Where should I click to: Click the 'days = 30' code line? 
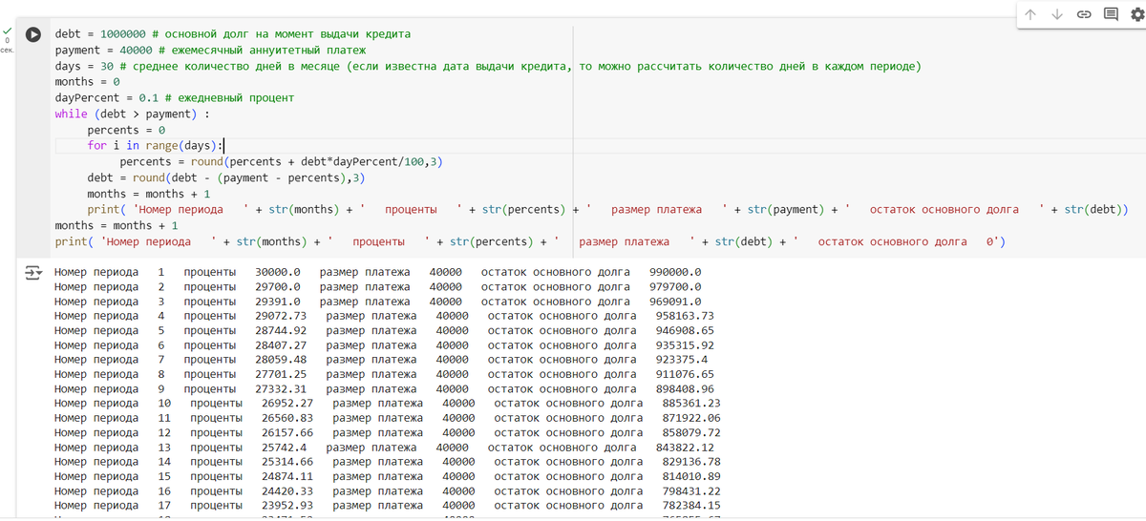click(x=488, y=66)
